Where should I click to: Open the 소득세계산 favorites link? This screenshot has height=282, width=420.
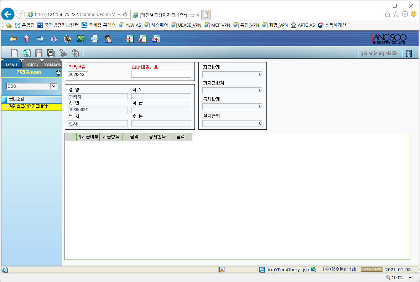(x=332, y=25)
